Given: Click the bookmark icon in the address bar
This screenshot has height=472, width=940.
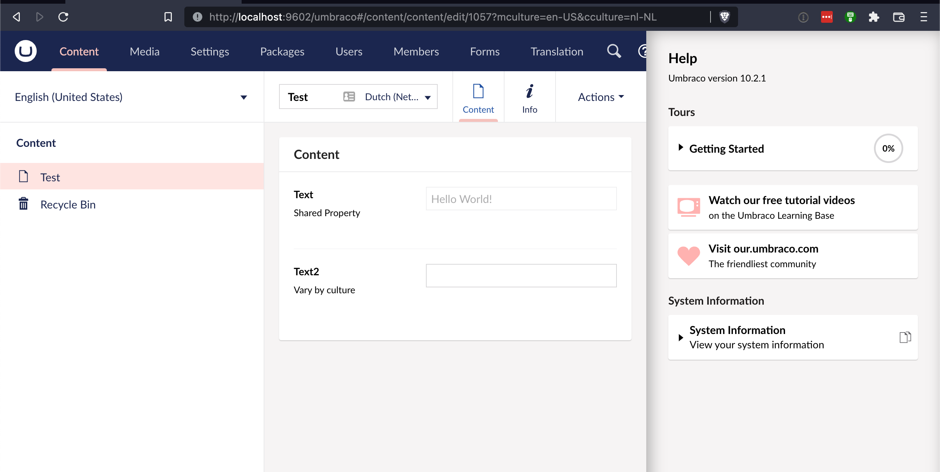Looking at the screenshot, I should click(168, 17).
